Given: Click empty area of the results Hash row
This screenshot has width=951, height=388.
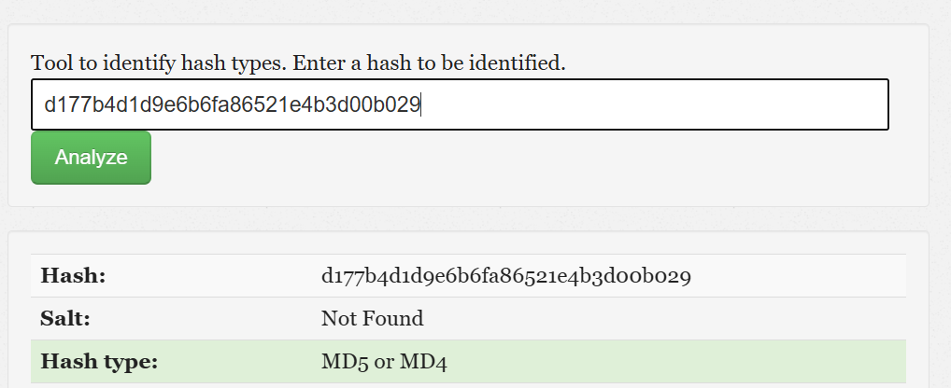Looking at the screenshot, I should point(794,276).
